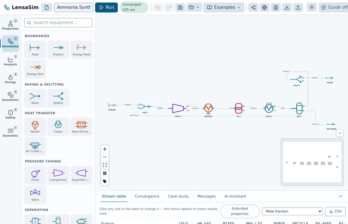Open the Mole fraction basis selector
348x224 pixels.
click(x=292, y=211)
